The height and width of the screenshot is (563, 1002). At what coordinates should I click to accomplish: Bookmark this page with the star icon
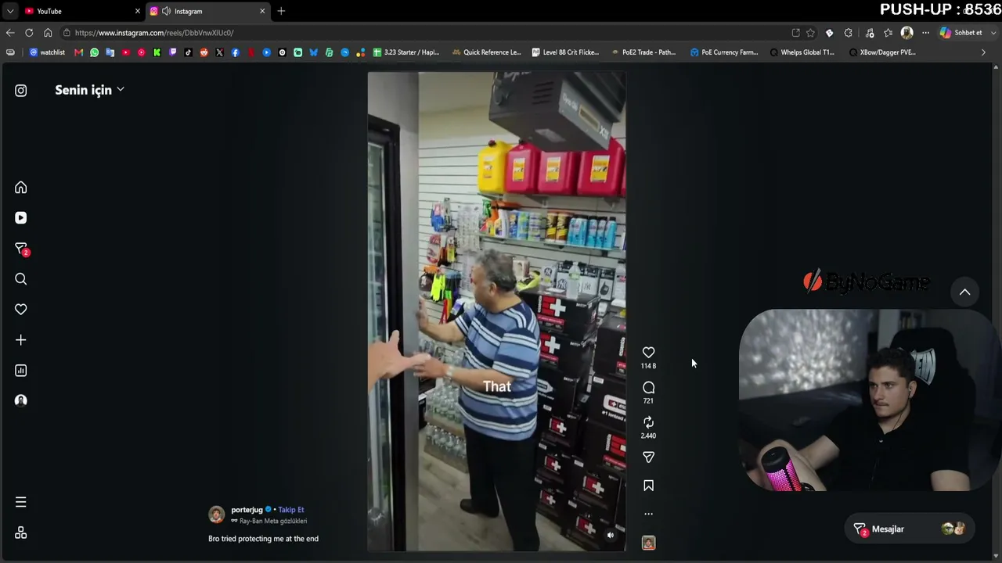[x=810, y=33]
